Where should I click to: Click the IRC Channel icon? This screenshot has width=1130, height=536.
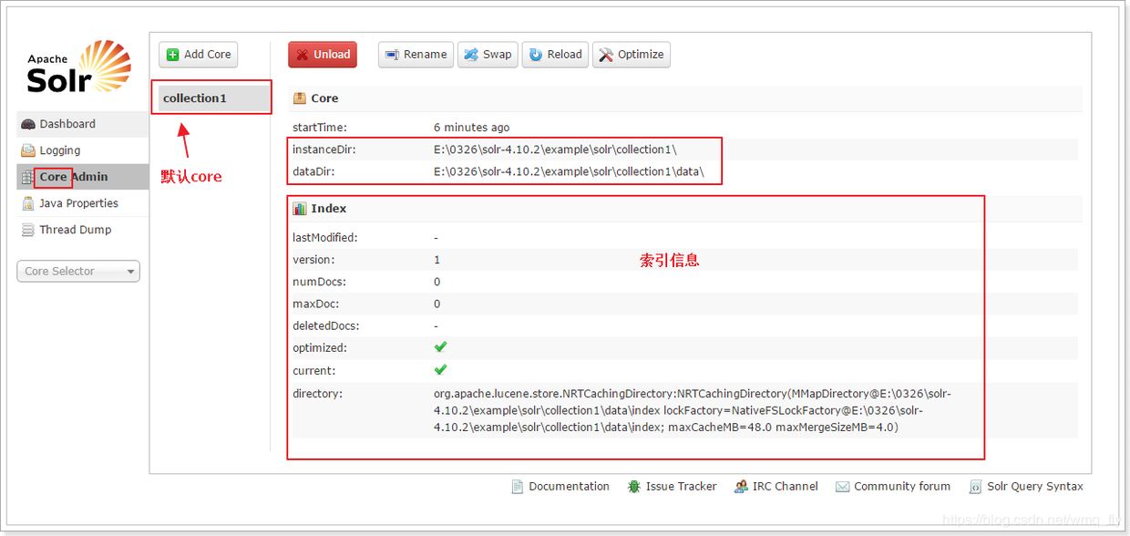pos(741,487)
